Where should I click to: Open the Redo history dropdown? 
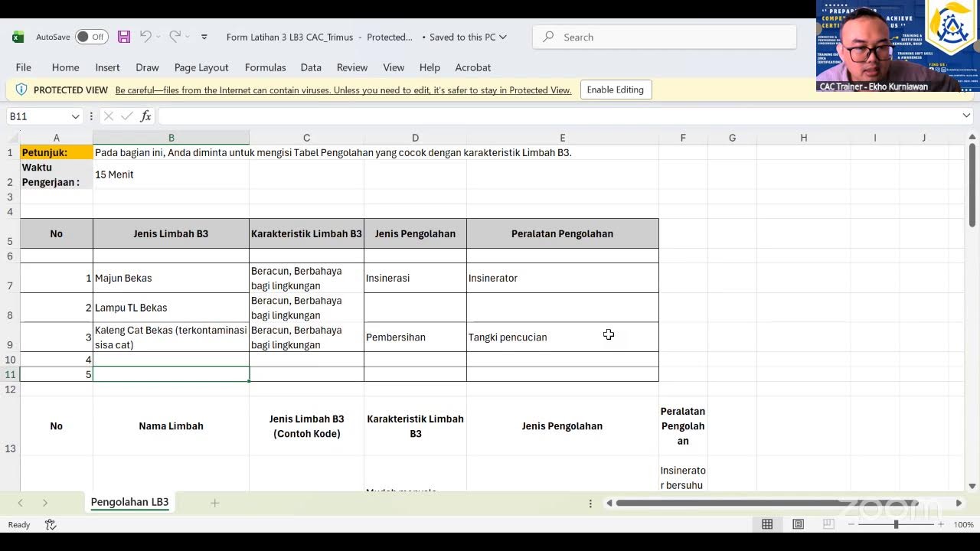click(188, 37)
